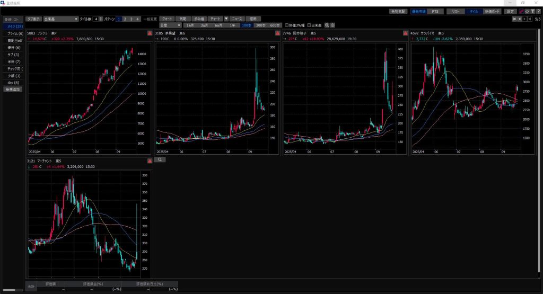Enable the 終値3%幅 checkbox

[x=287, y=25]
